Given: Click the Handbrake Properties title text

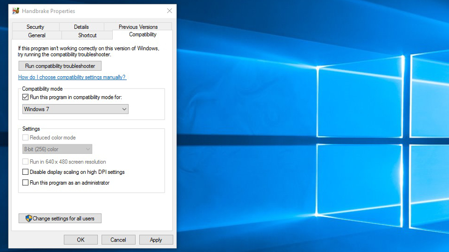Looking at the screenshot, I should click(x=48, y=11).
